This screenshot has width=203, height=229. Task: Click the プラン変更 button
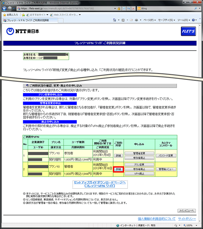[139, 165]
